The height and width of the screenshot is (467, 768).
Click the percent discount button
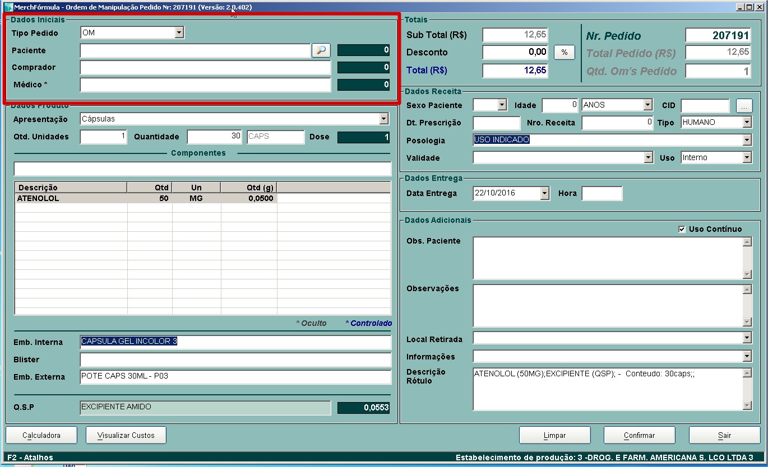coord(564,53)
